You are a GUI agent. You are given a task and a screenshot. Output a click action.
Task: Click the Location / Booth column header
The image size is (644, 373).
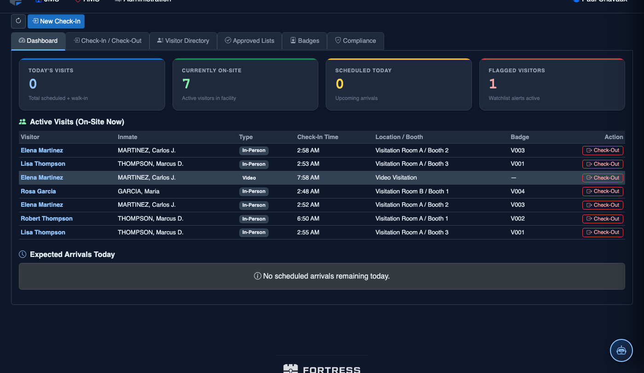click(399, 137)
